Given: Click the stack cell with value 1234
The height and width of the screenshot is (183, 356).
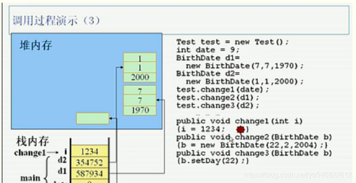Looking at the screenshot, I should point(90,151).
